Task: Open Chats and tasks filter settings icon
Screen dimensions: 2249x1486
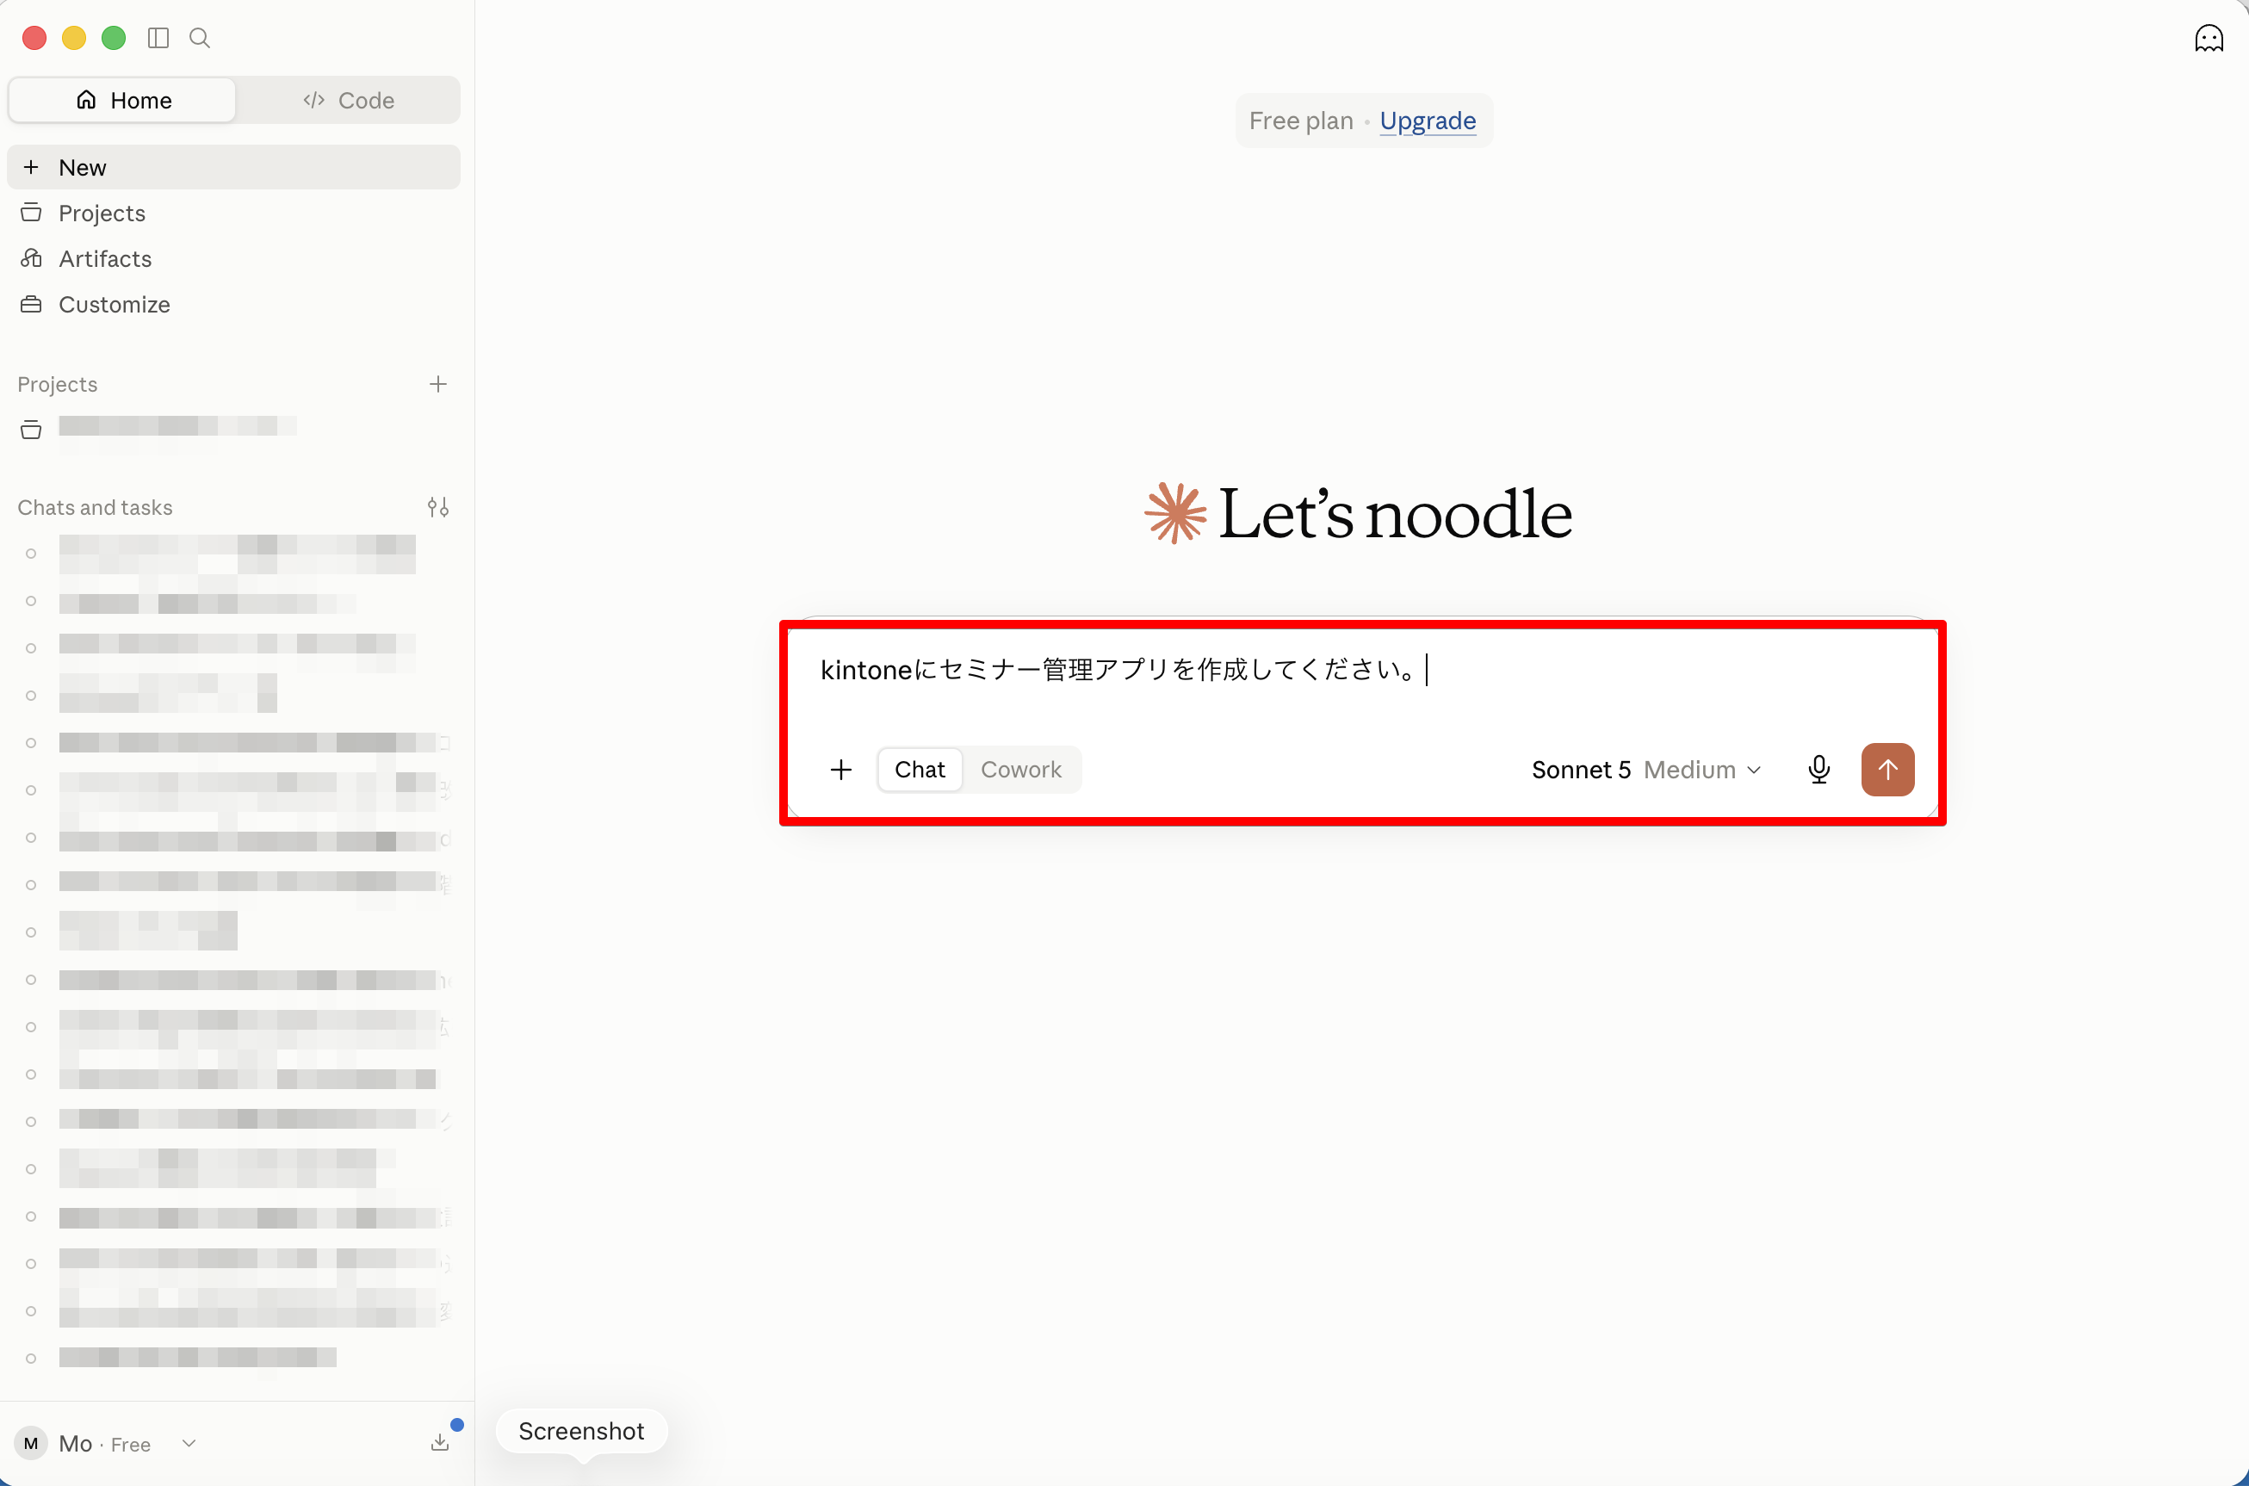Action: (438, 507)
